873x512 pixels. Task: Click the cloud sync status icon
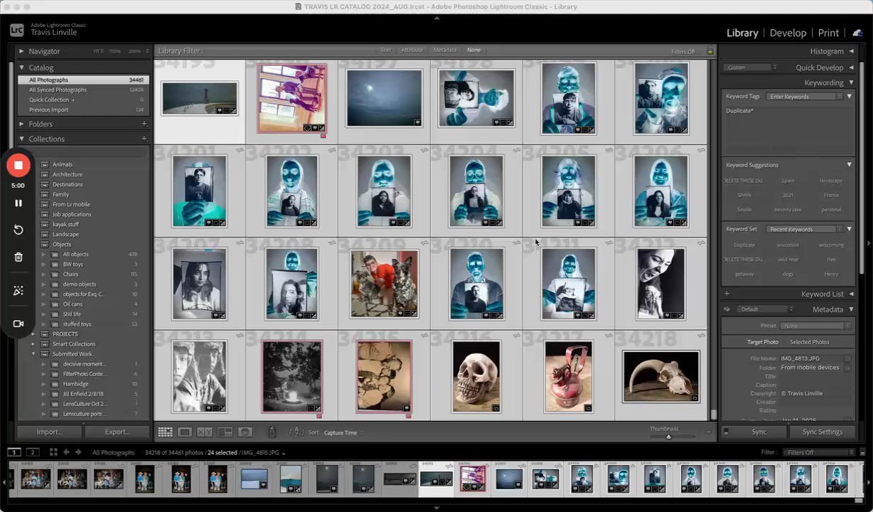point(857,32)
